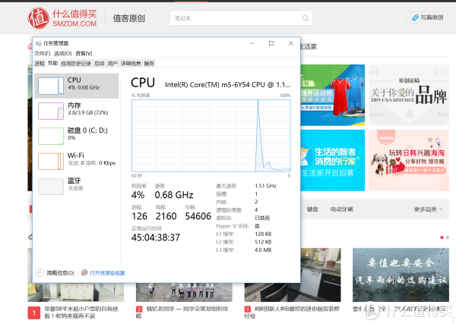456x324 pixels.
Task: Maximize the Task Manager window
Action: [271, 43]
